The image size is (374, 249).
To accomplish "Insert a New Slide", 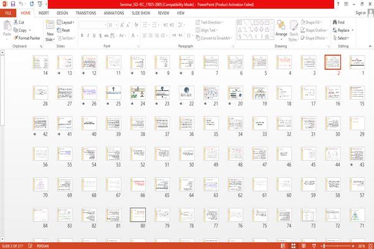I will pyautogui.click(x=50, y=31).
